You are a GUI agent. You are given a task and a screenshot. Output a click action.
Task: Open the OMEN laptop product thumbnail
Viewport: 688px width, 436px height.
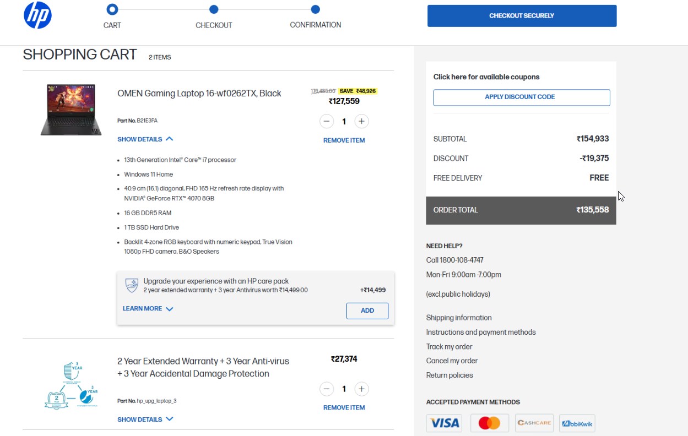pos(71,110)
